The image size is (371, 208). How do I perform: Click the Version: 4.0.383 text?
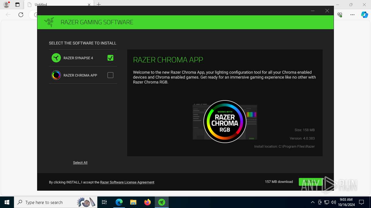pos(302,138)
